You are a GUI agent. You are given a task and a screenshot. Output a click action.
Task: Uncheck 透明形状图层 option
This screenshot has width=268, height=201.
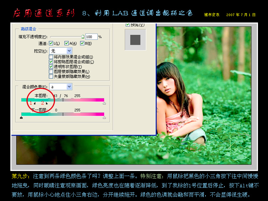tap(51, 67)
